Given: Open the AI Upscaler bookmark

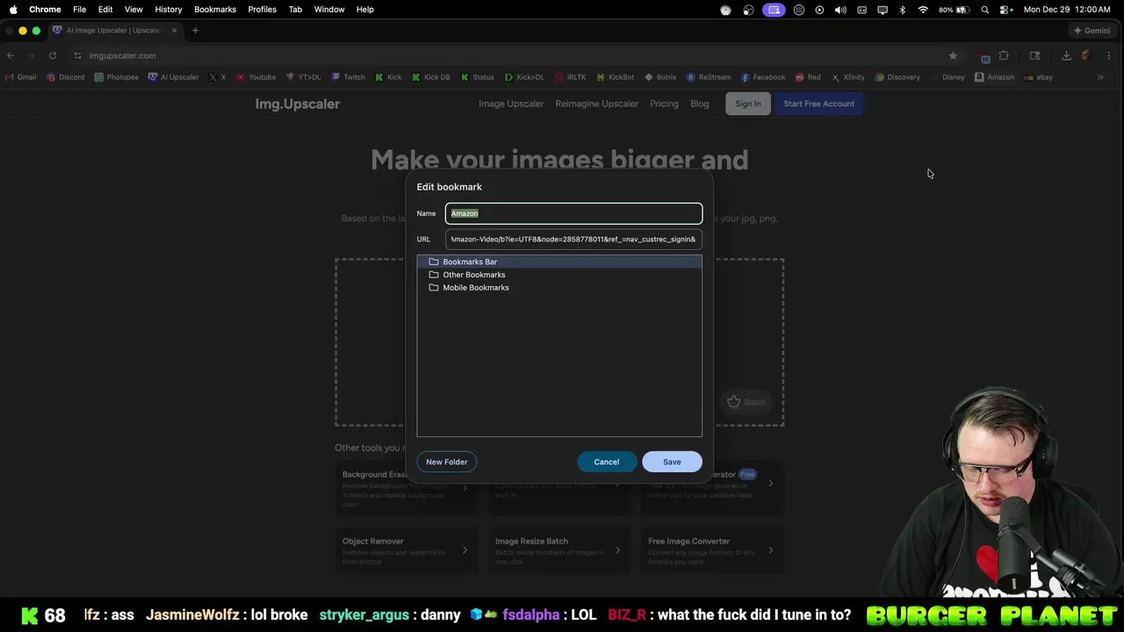Looking at the screenshot, I should (x=174, y=77).
